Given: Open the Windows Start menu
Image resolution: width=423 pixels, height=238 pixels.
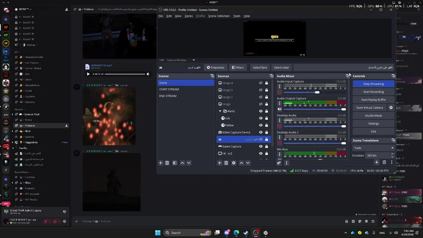Looking at the screenshot, I should [158, 233].
